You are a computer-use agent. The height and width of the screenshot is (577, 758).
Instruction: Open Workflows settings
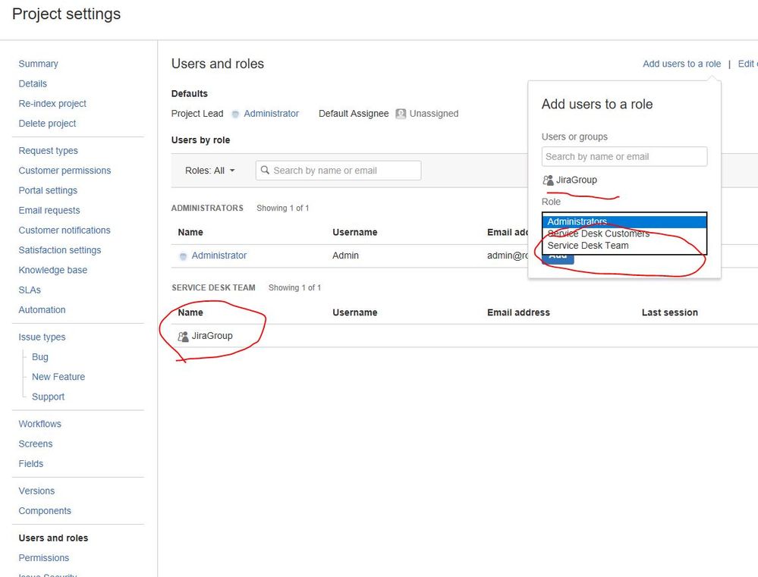pos(40,424)
